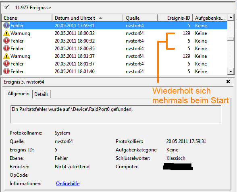Open the Onlinehilfe link

(x=68, y=184)
